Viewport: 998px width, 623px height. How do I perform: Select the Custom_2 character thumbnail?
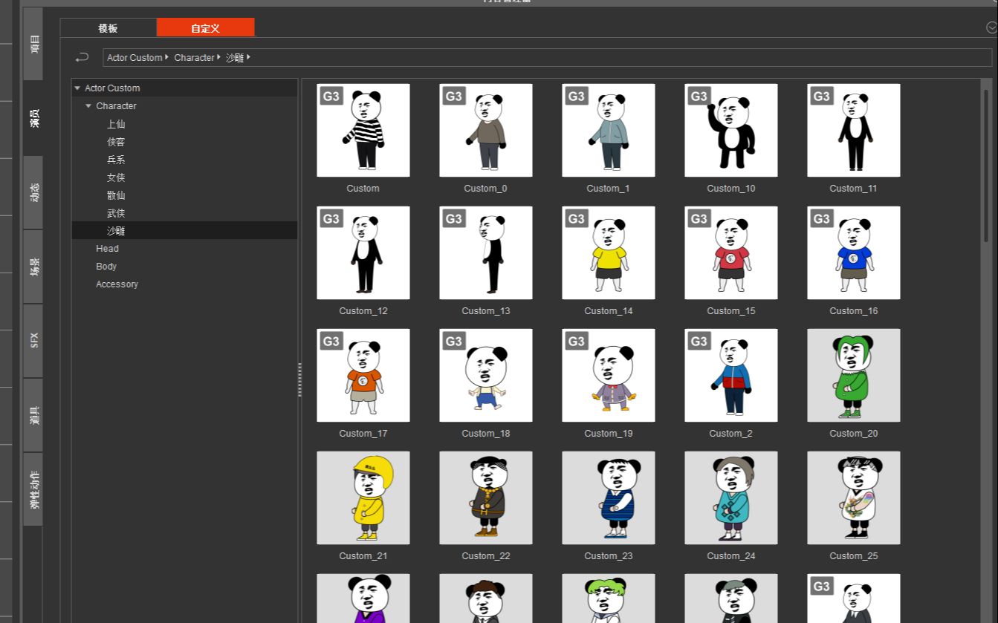(731, 375)
